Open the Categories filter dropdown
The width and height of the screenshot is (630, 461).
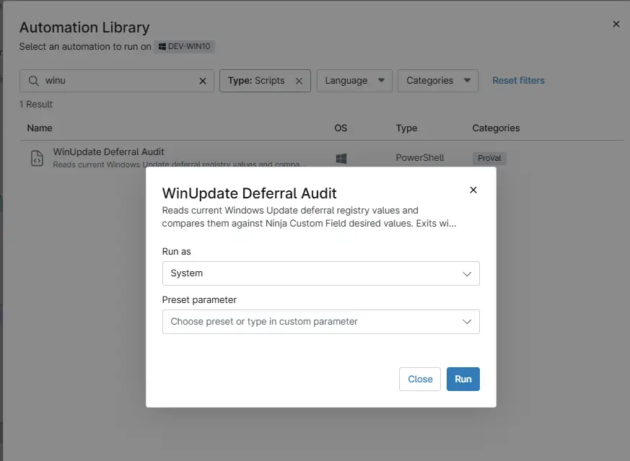coord(437,81)
